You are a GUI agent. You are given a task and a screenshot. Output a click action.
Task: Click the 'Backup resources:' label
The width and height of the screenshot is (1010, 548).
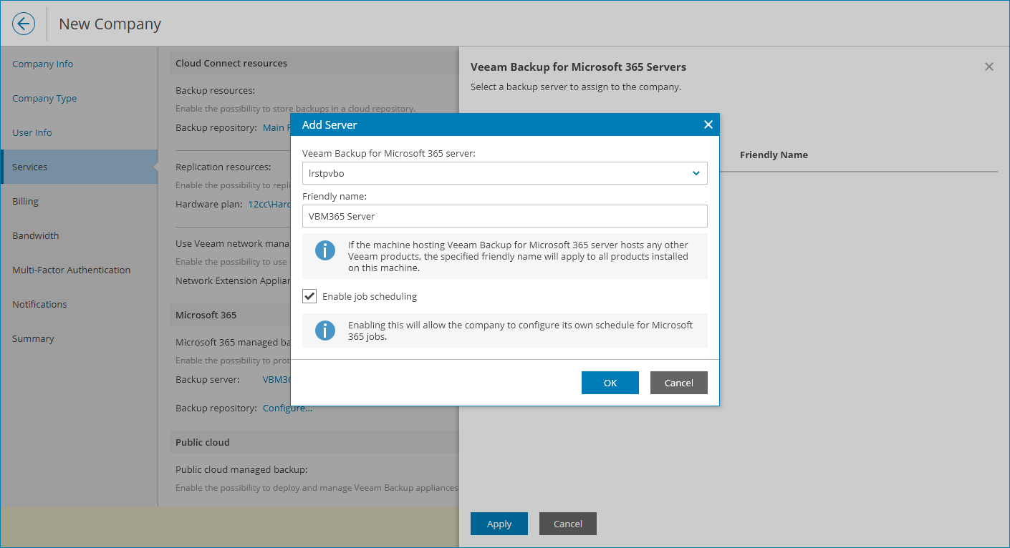pos(216,90)
